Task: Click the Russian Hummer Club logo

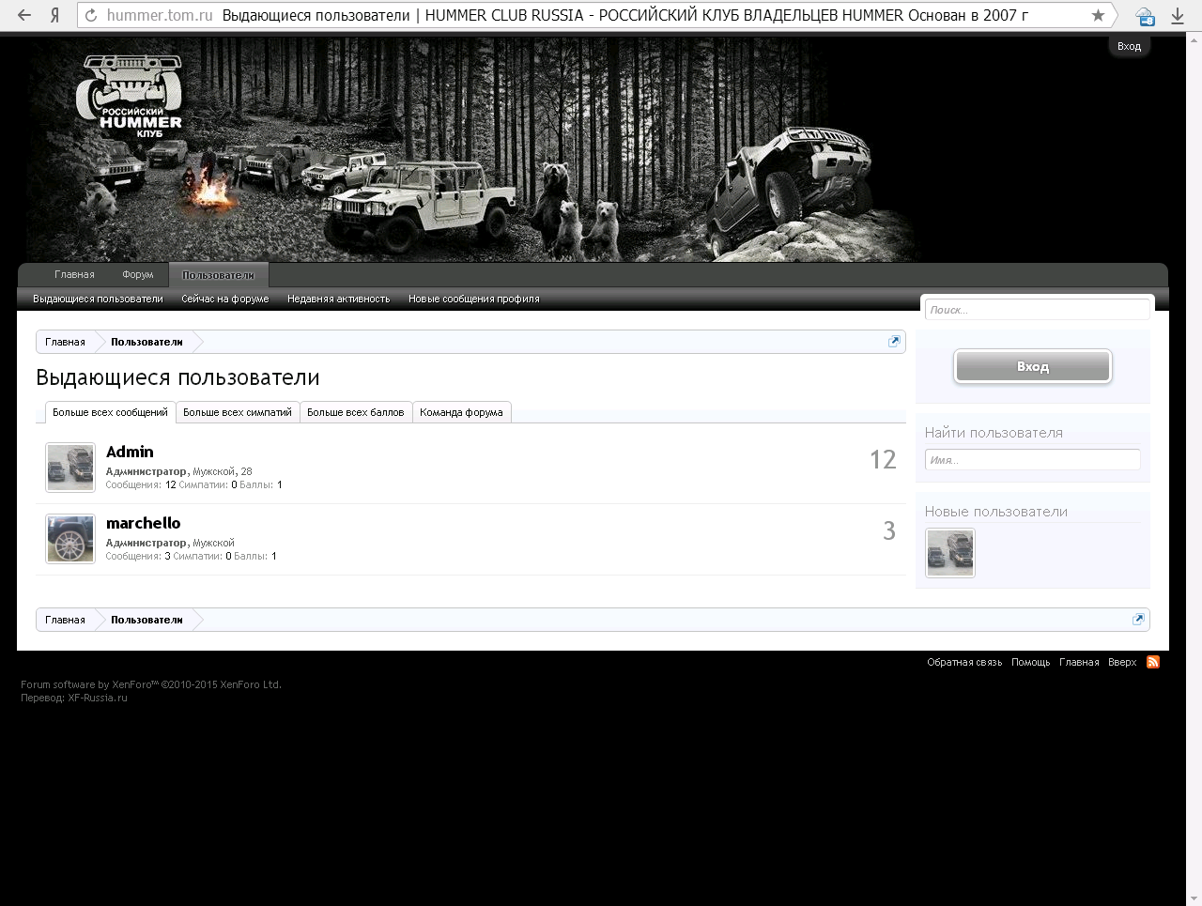Action: (x=129, y=97)
